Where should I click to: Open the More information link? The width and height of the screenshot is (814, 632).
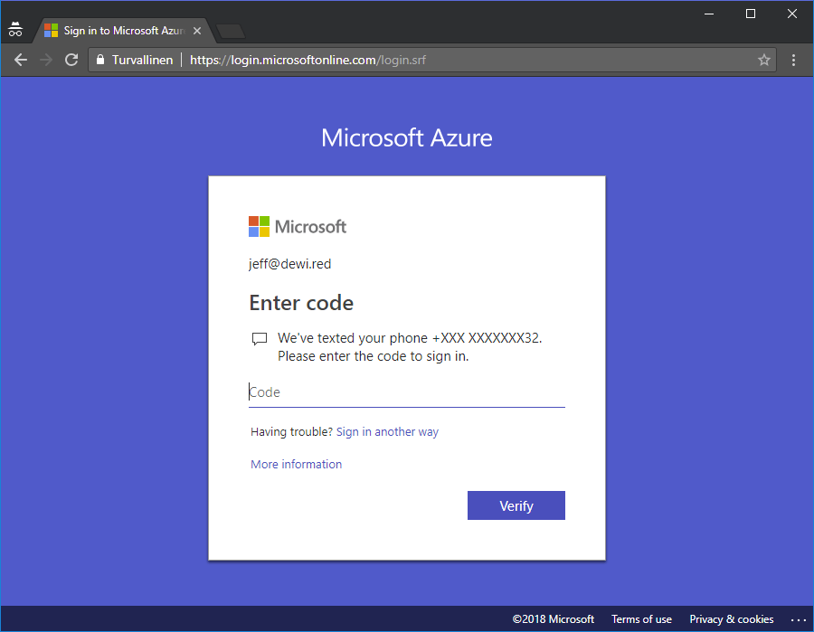[x=296, y=465]
